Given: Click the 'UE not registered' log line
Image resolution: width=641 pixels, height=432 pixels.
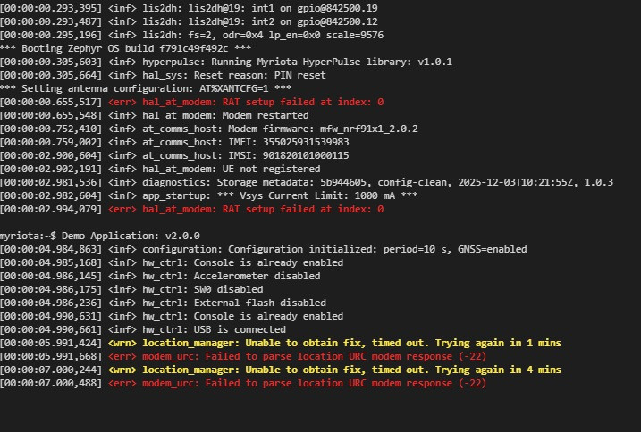Looking at the screenshot, I should (x=268, y=169).
